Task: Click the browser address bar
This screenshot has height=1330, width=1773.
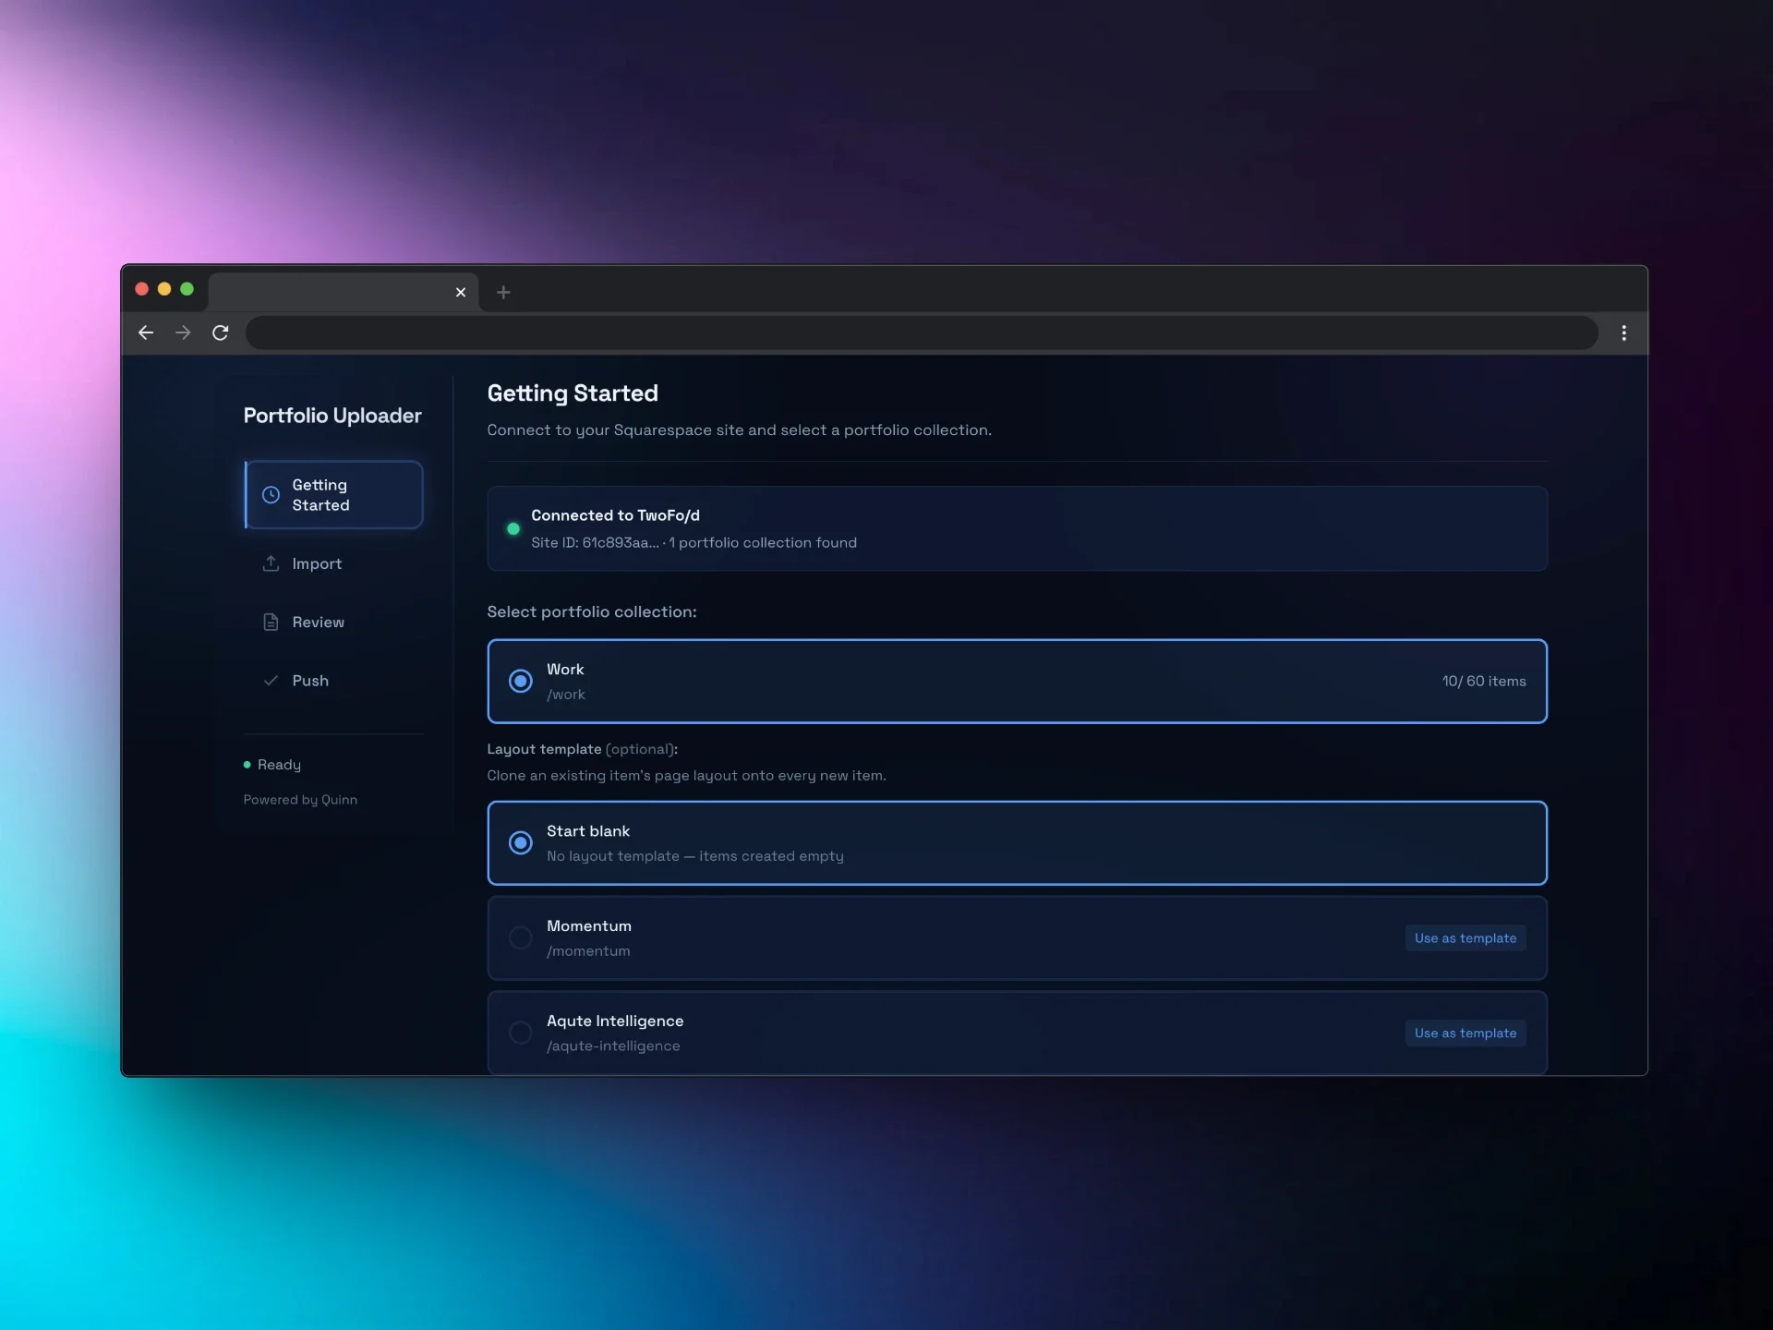Action: tap(922, 332)
